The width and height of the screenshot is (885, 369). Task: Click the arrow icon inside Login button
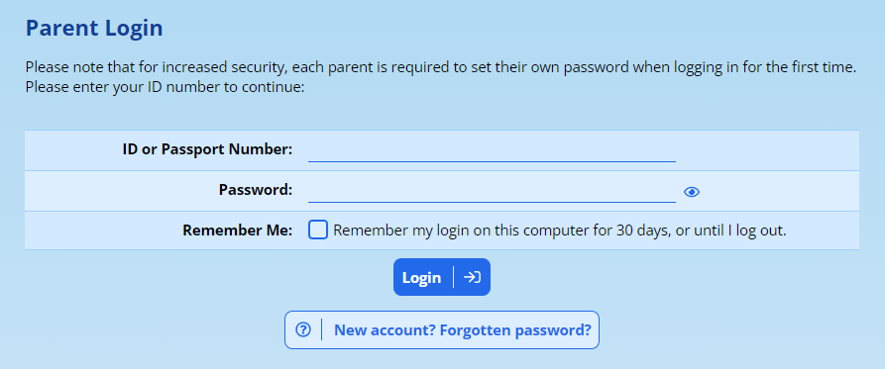click(x=472, y=277)
